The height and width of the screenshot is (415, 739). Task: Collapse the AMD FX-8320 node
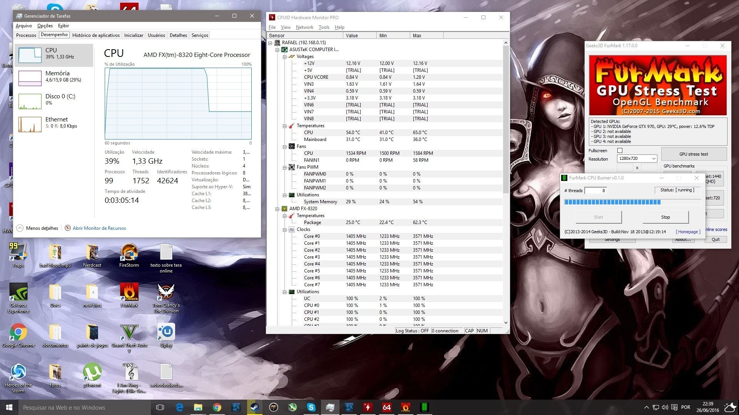[x=278, y=209]
